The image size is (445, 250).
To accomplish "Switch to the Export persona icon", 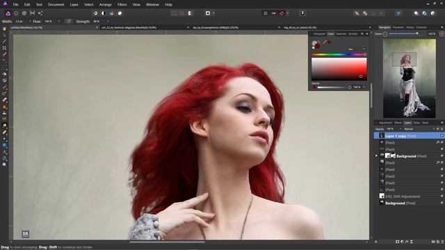I will pos(40,13).
